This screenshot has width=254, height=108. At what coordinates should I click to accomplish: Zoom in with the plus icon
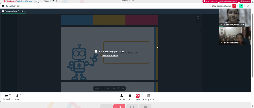tap(123, 88)
